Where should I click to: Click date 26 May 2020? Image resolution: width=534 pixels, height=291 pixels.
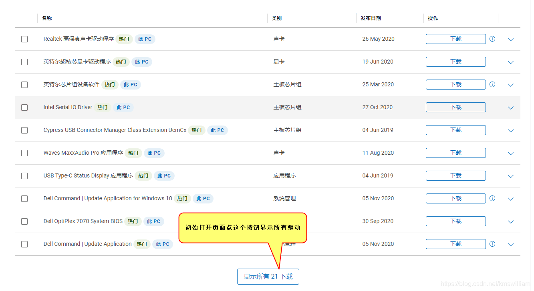coord(378,39)
